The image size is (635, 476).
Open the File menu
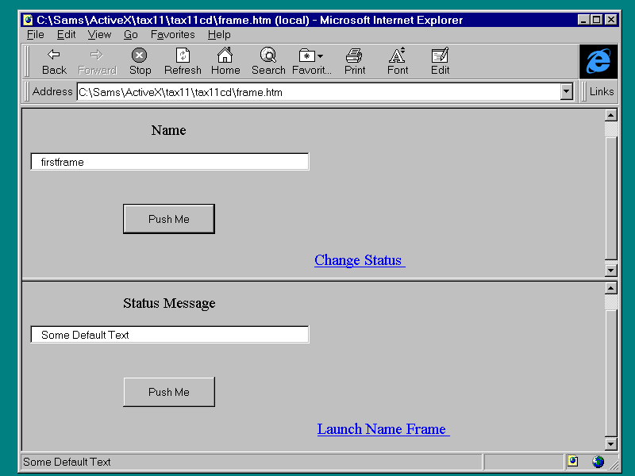coord(36,35)
